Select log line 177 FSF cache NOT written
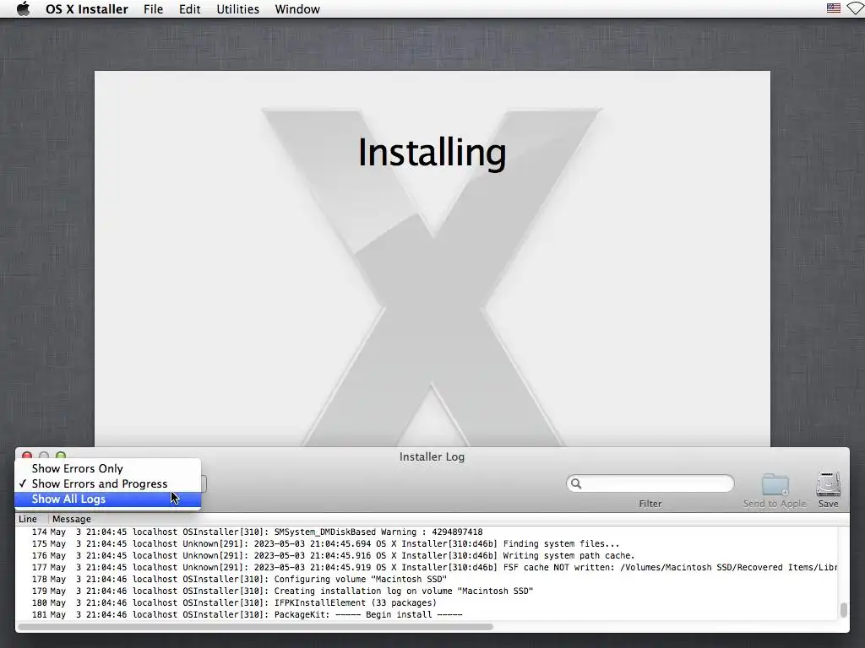This screenshot has height=648, width=865. click(427, 568)
